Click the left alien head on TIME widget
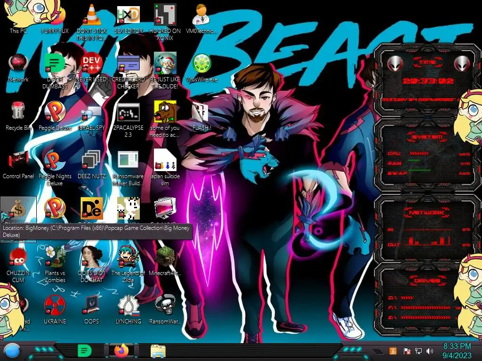 (395, 63)
